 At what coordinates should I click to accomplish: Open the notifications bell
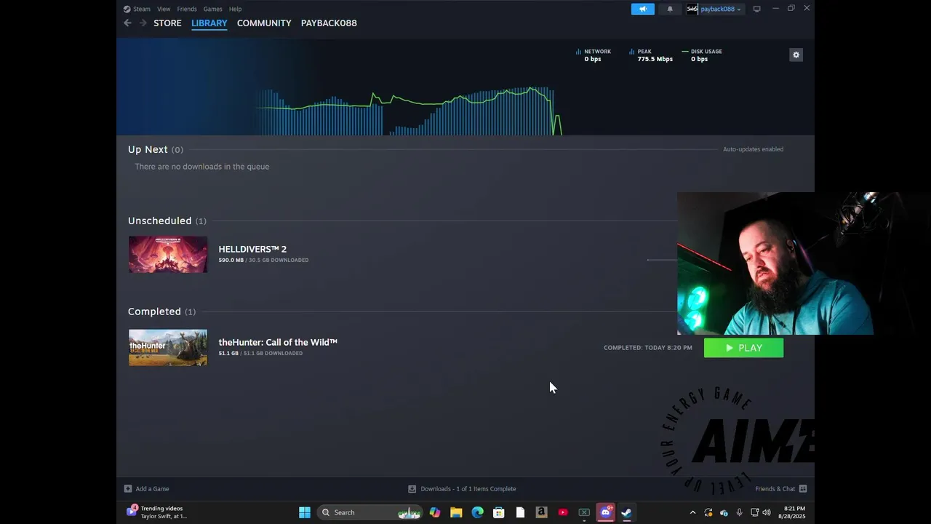coord(670,9)
